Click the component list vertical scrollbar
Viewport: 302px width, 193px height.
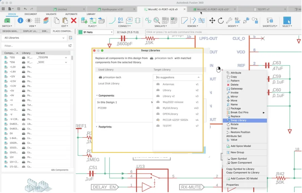pyautogui.click(x=72, y=58)
